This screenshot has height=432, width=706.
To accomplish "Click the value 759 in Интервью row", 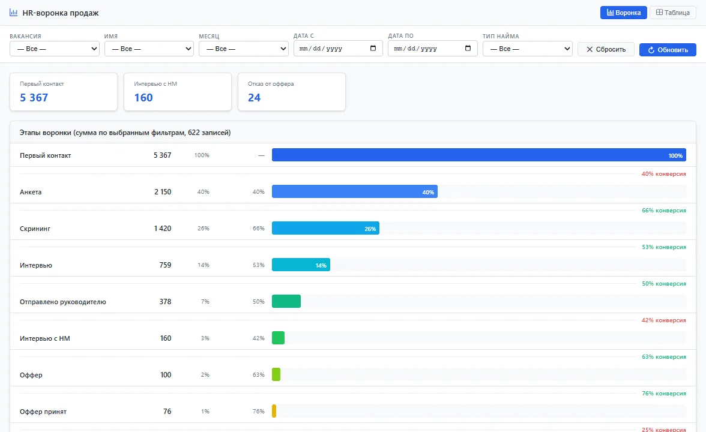I will tap(165, 265).
